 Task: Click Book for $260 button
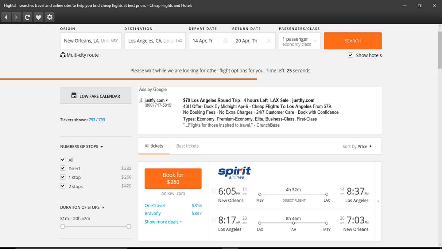point(173,178)
